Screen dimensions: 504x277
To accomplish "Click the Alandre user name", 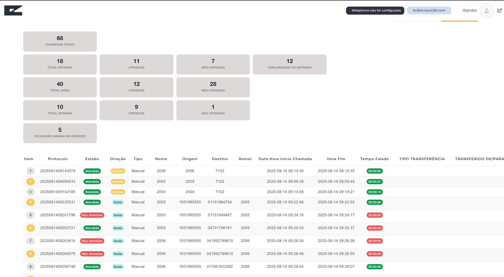I will (470, 11).
